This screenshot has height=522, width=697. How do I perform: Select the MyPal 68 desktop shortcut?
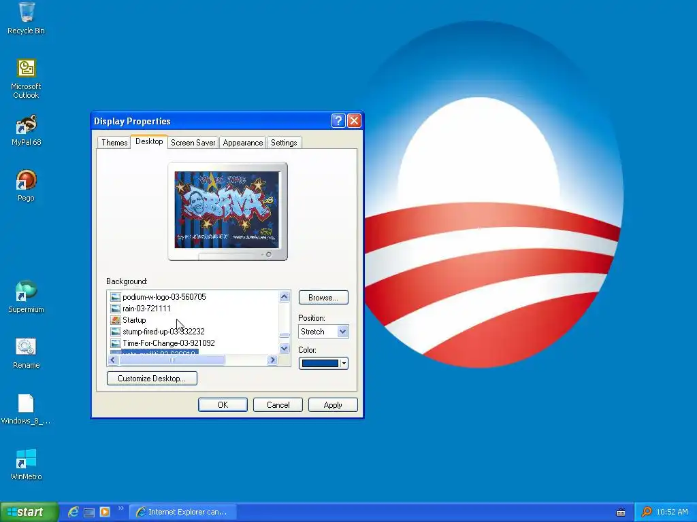(27, 130)
